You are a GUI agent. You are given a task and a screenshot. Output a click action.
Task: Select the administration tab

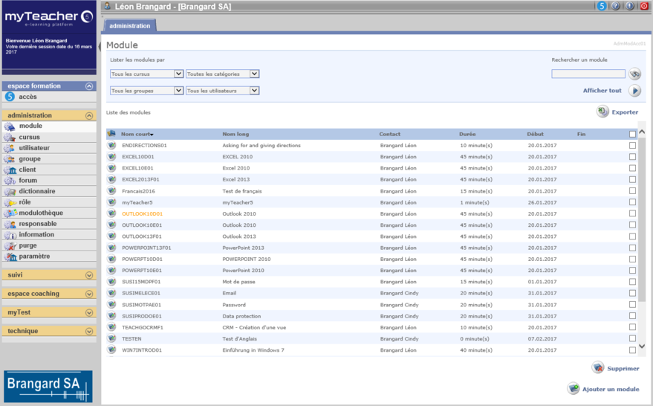129,26
